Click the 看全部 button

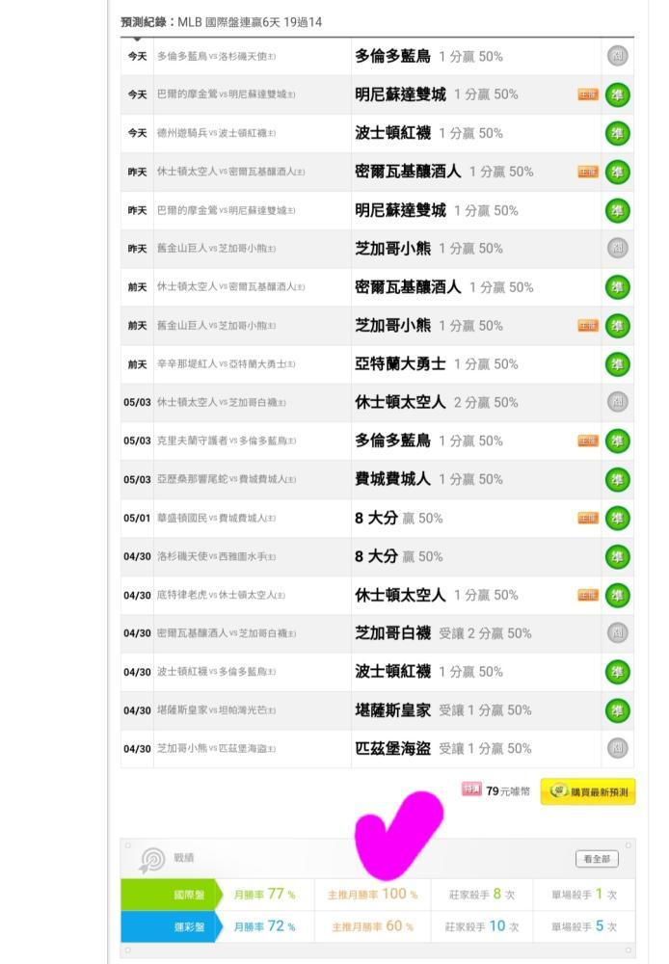597,859
